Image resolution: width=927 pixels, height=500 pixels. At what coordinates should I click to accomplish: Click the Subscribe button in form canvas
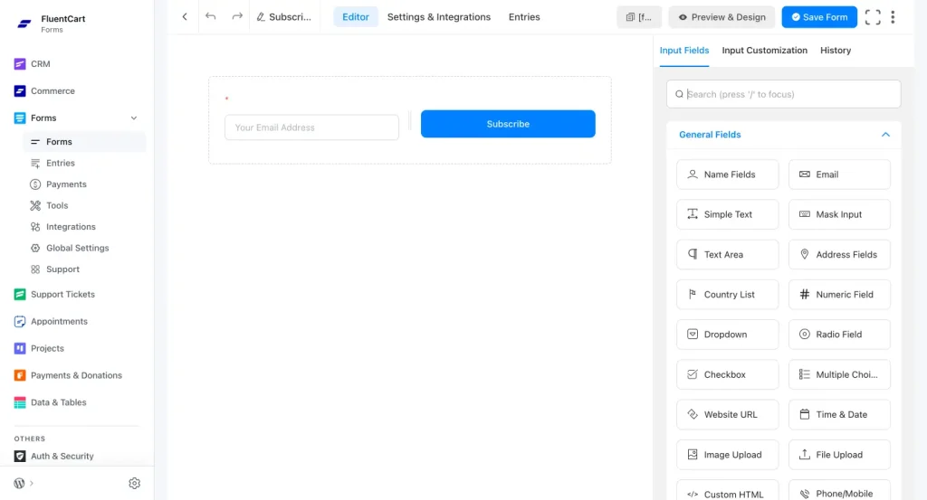pos(508,124)
